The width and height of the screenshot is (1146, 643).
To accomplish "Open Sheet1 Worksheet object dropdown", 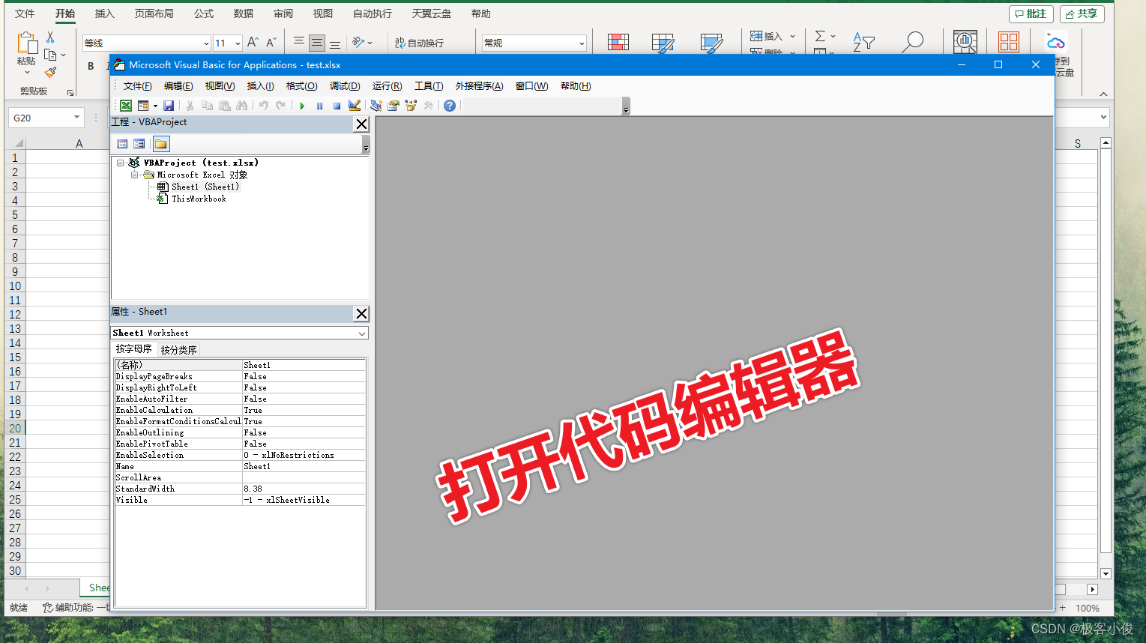I will click(x=362, y=333).
